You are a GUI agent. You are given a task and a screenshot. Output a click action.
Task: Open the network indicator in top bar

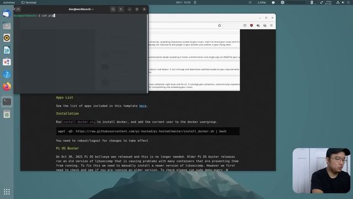pos(338,2)
